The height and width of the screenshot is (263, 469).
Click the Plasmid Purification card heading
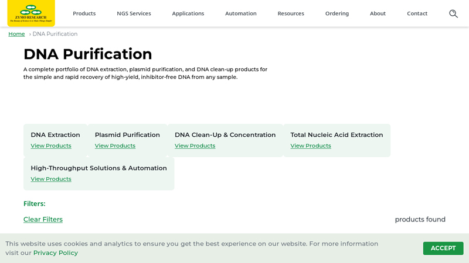pos(127,135)
